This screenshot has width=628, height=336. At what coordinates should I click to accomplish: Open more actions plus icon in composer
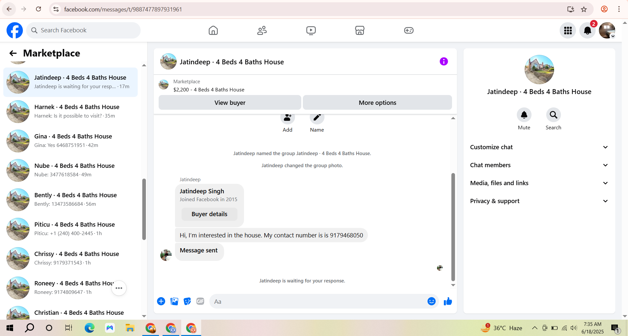point(161,301)
